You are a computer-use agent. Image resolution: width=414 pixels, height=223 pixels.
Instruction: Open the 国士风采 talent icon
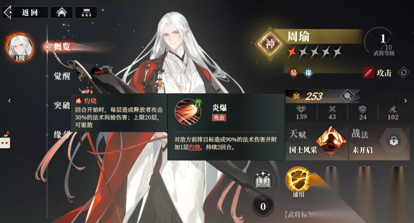(330, 141)
